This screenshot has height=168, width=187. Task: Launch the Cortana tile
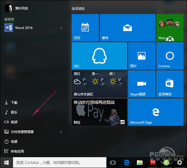[170, 56]
